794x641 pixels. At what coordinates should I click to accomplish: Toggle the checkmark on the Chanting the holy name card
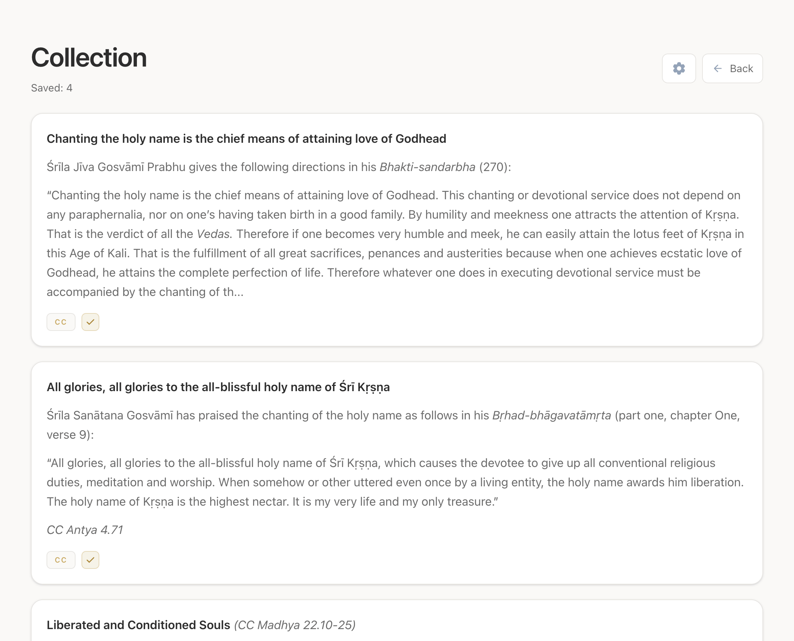[x=90, y=322]
